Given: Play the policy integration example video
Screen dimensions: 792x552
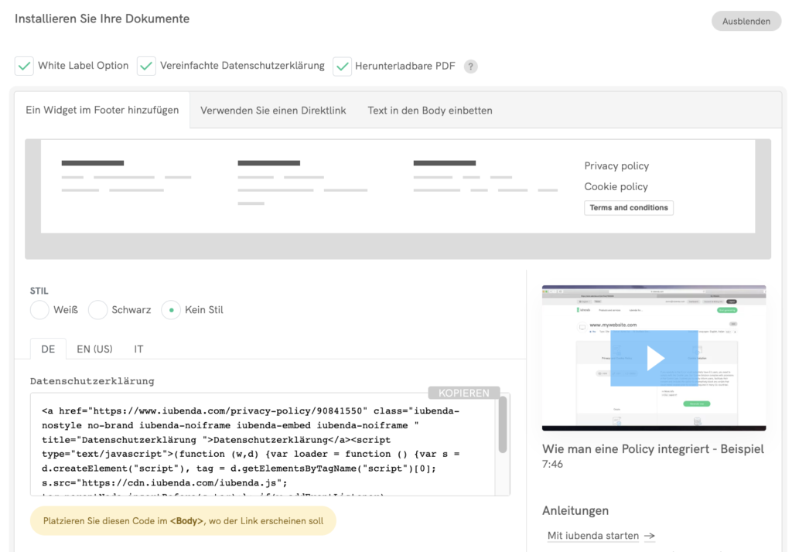Looking at the screenshot, I should pos(654,357).
